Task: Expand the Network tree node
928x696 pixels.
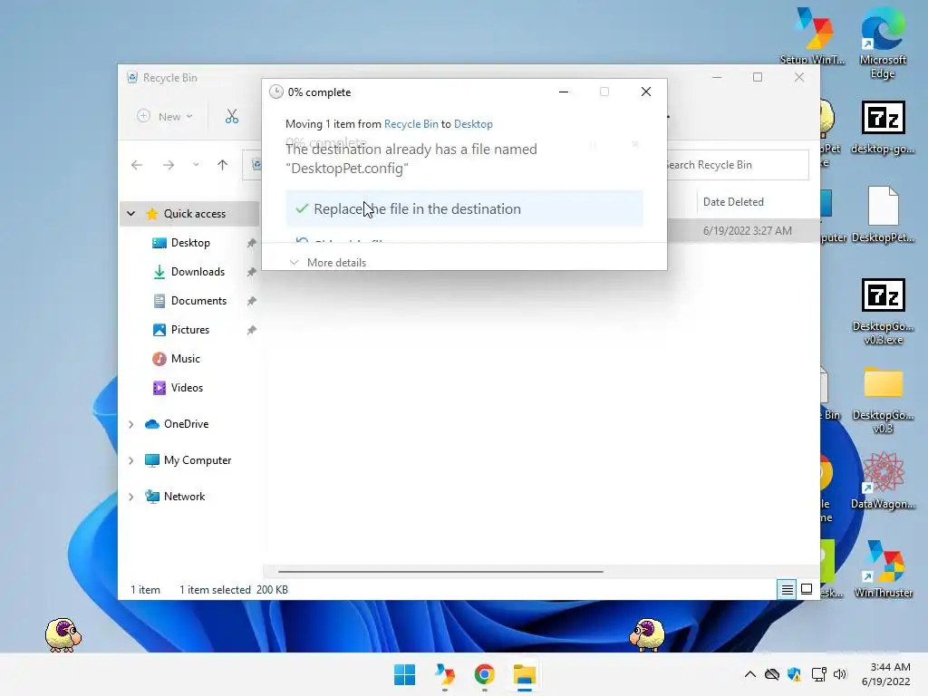Action: 131,497
